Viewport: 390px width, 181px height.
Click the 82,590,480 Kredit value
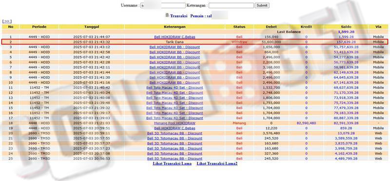coord(306,123)
